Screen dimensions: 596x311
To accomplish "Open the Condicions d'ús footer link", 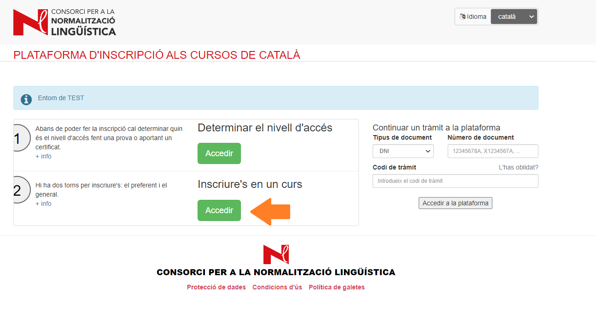I will pyautogui.click(x=277, y=287).
